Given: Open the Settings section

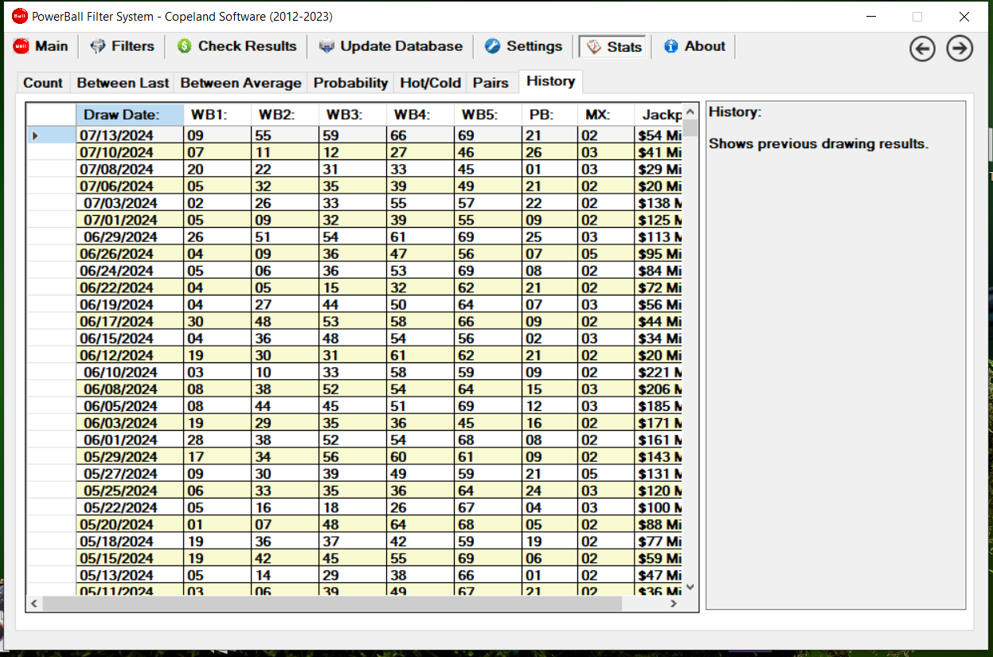Looking at the screenshot, I should (524, 46).
